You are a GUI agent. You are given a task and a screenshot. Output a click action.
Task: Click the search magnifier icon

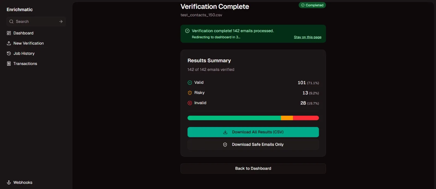(x=11, y=21)
